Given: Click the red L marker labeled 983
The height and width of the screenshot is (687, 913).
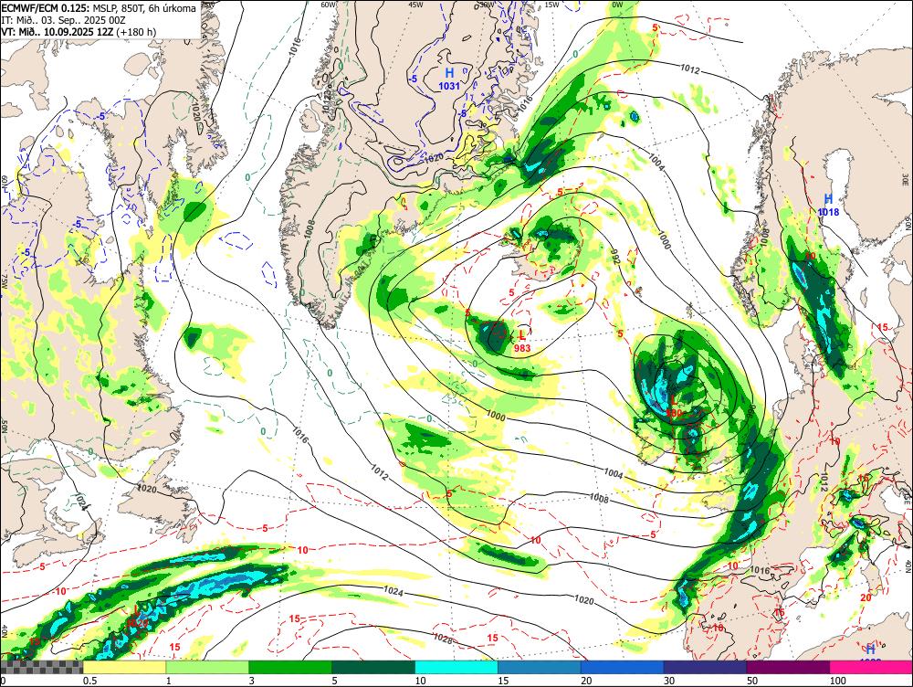Looking at the screenshot, I should pos(522,335).
